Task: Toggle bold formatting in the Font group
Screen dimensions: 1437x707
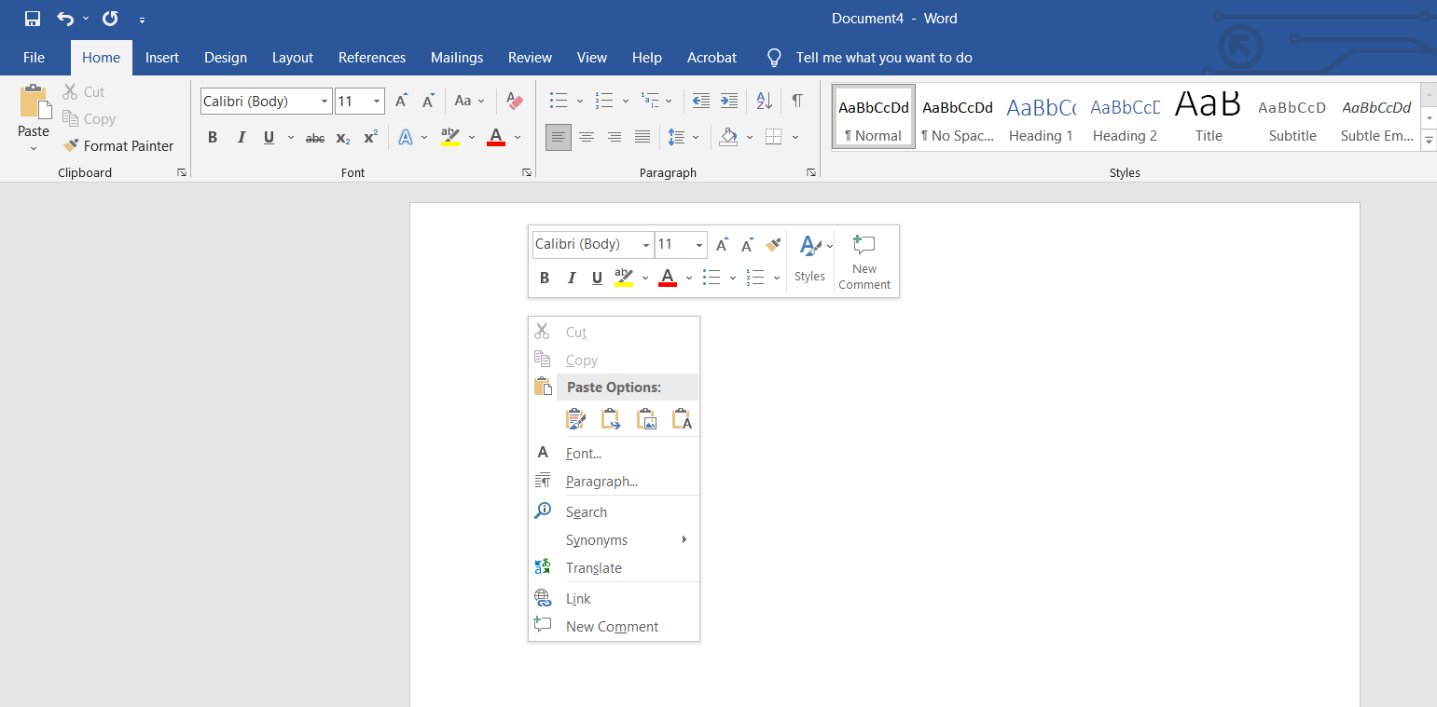Action: tap(213, 137)
